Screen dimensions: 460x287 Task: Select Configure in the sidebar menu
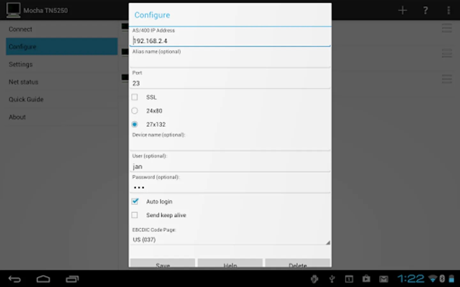(x=62, y=47)
